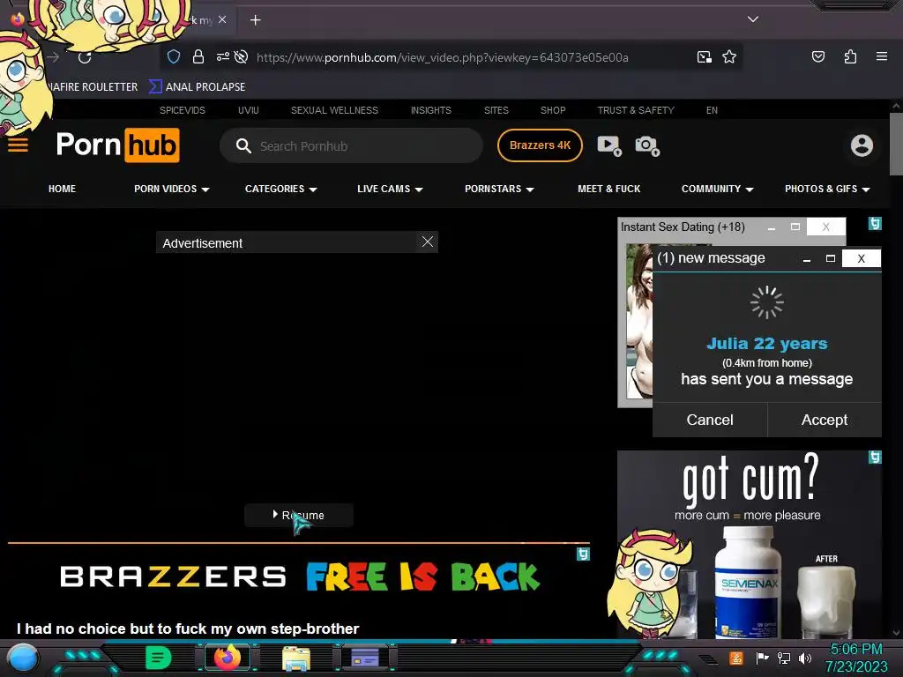Open the Start orb on the taskbar

click(x=23, y=658)
